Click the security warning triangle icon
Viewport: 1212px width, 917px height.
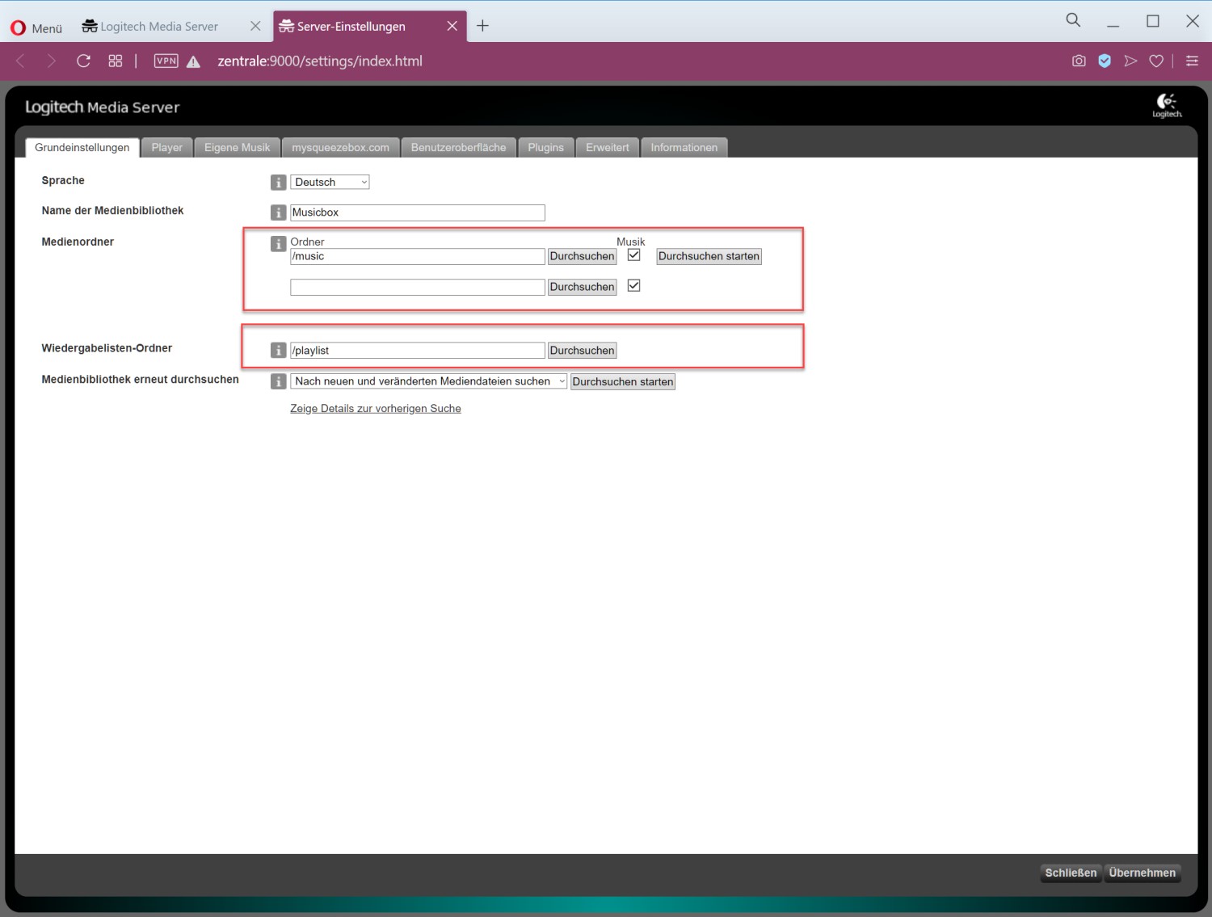coord(193,61)
